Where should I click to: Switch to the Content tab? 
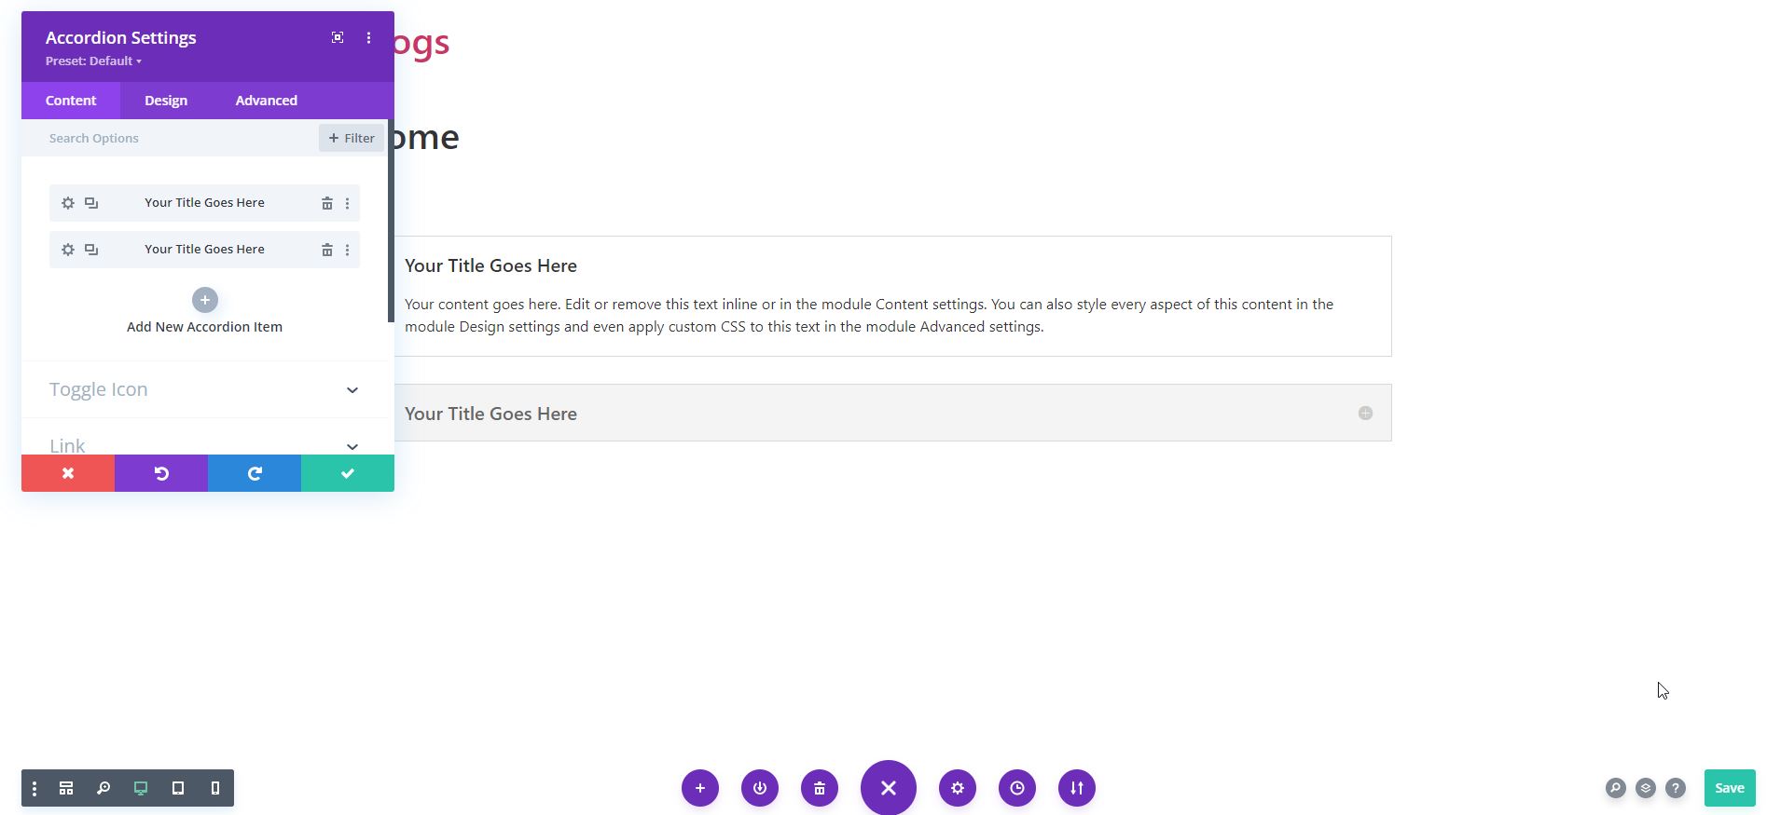pyautogui.click(x=71, y=101)
